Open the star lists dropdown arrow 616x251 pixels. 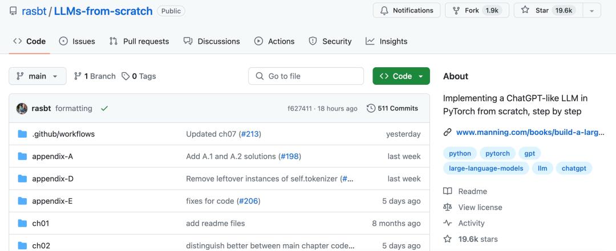[592, 10]
